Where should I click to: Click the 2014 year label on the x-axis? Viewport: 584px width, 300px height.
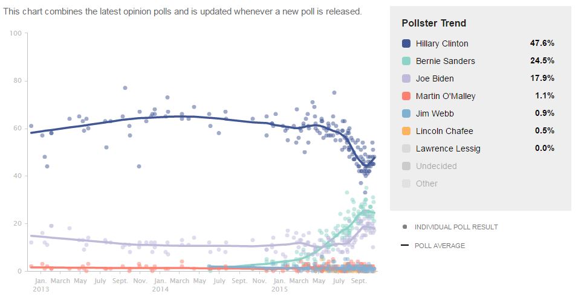point(160,290)
